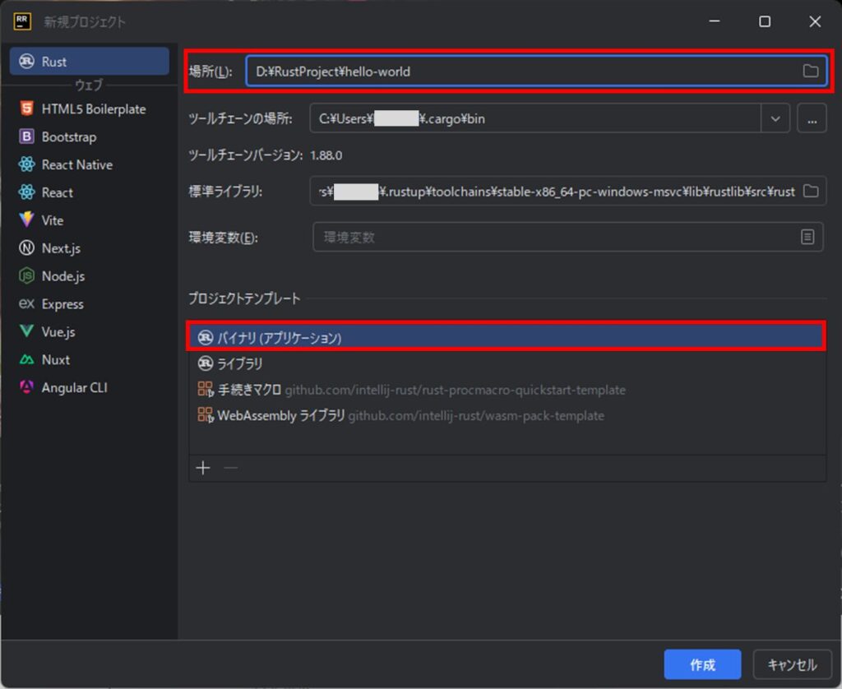Select ライブラリ template
842x689 pixels.
coord(506,363)
